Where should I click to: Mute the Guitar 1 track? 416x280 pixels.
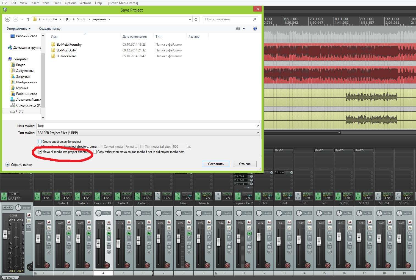coord(69,222)
